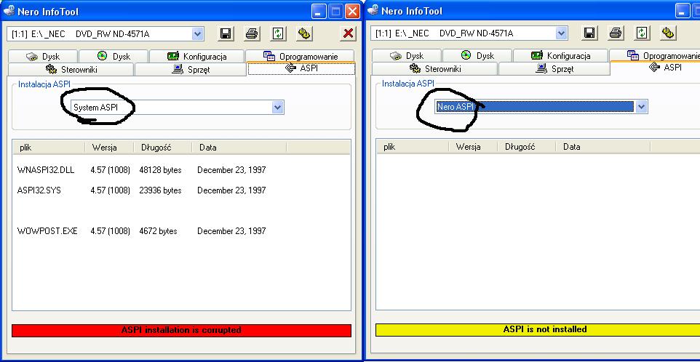The width and height of the screenshot is (700, 362).
Task: Expand the Nero ASPI dropdown
Action: [642, 107]
